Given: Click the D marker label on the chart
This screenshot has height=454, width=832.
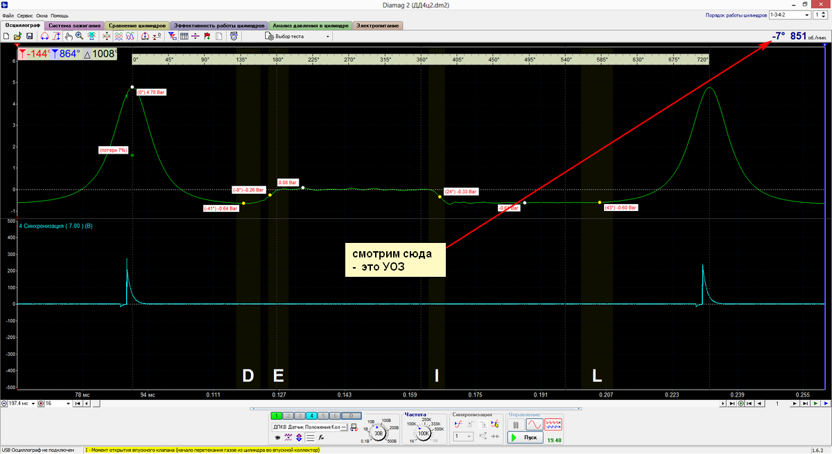Looking at the screenshot, I should [x=248, y=376].
